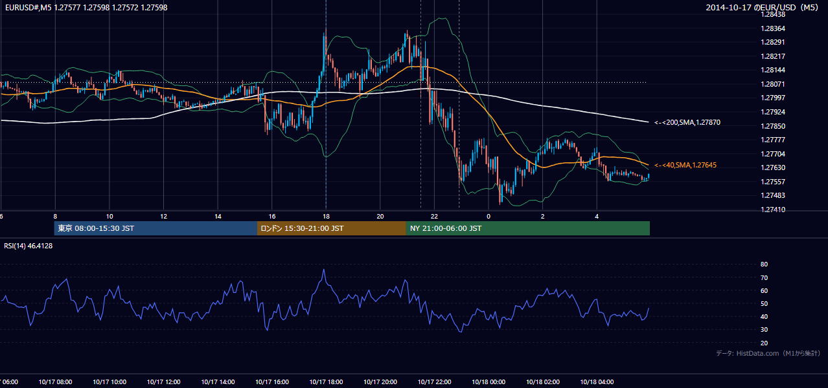Click the RSI 50 level label
The image size is (828, 388).
pos(764,303)
